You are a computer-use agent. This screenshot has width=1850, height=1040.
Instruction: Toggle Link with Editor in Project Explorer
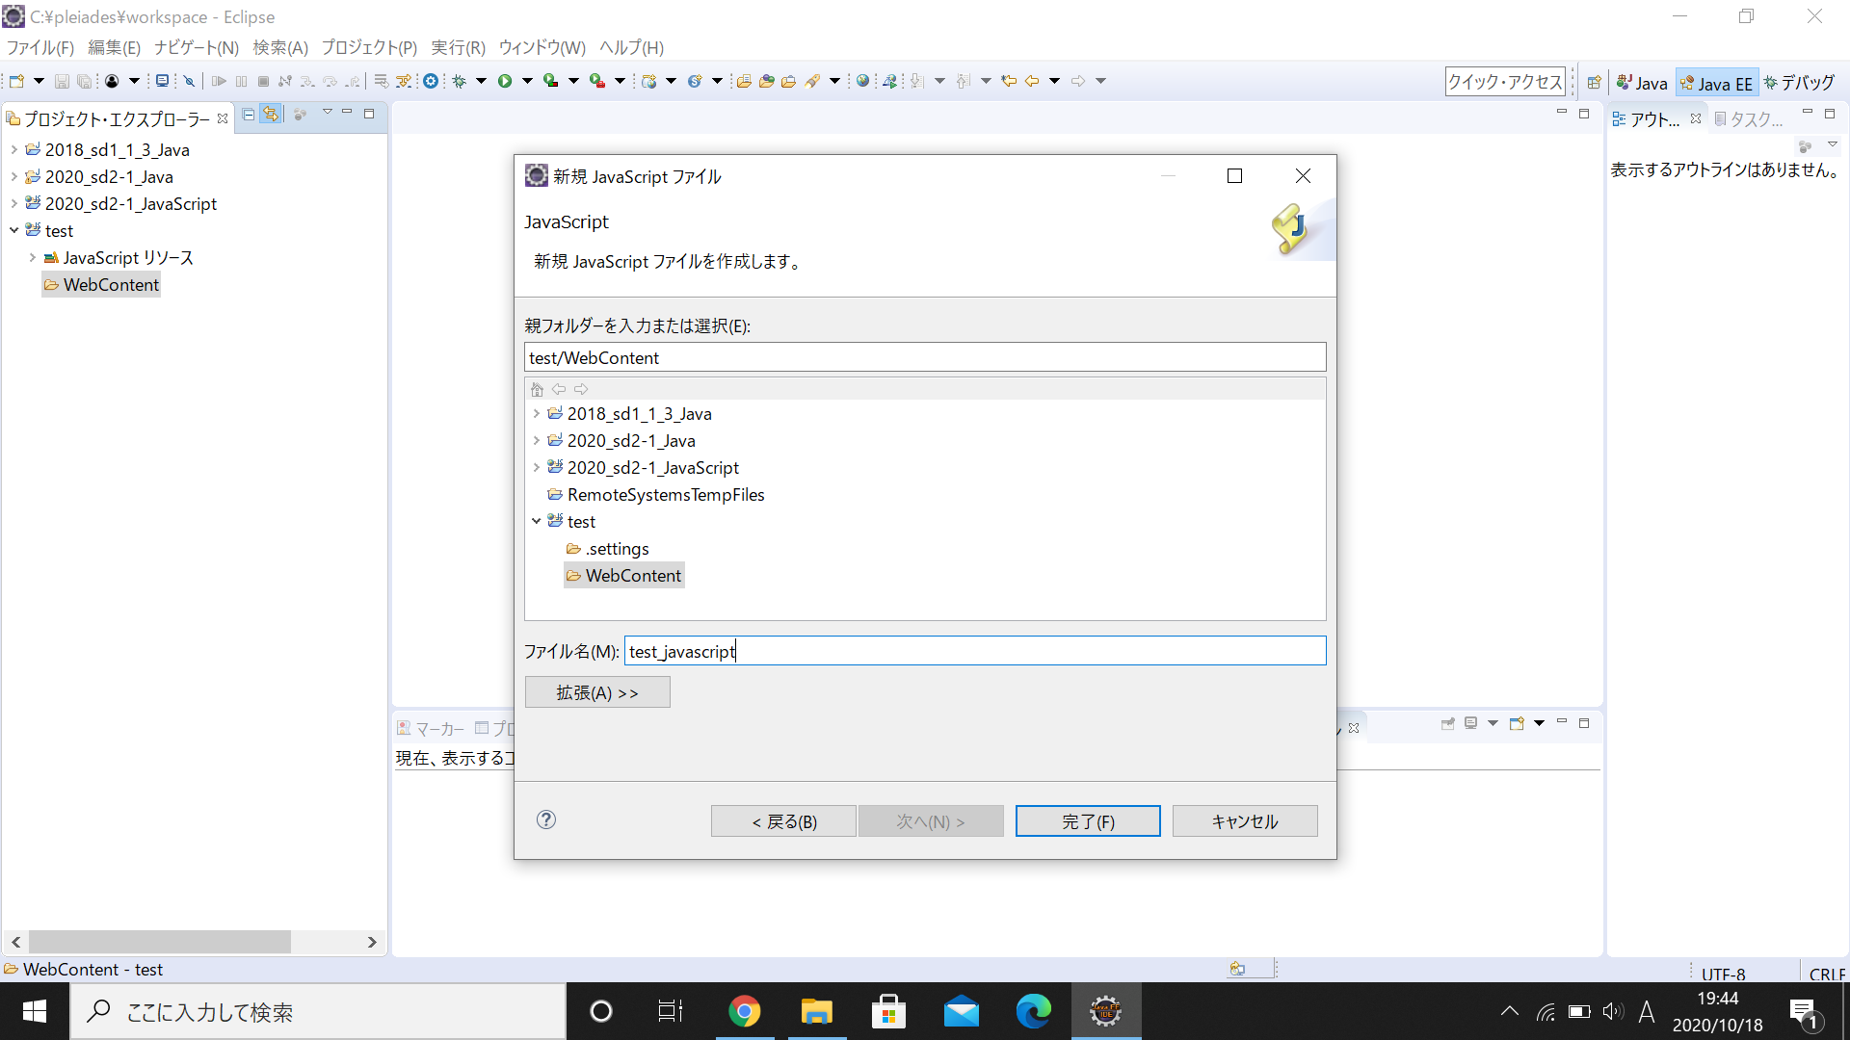[x=270, y=115]
